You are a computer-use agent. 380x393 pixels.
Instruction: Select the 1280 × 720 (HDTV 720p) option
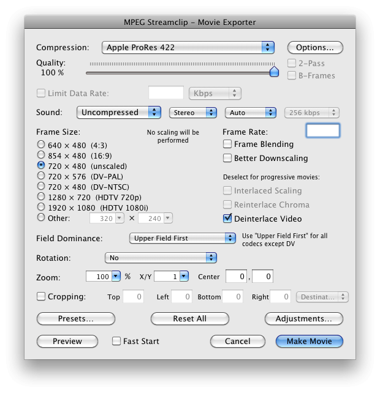(x=41, y=196)
